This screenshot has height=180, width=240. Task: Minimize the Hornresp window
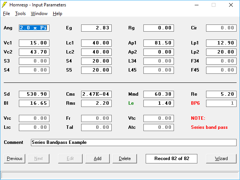(x=197, y=5)
